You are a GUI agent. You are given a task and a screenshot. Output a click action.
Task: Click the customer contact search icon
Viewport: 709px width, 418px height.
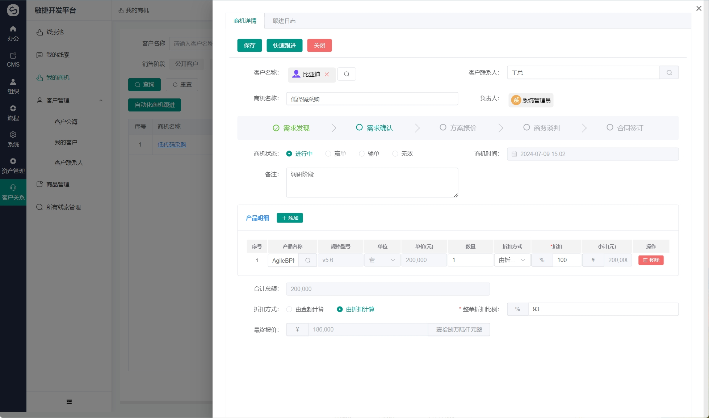pos(669,73)
